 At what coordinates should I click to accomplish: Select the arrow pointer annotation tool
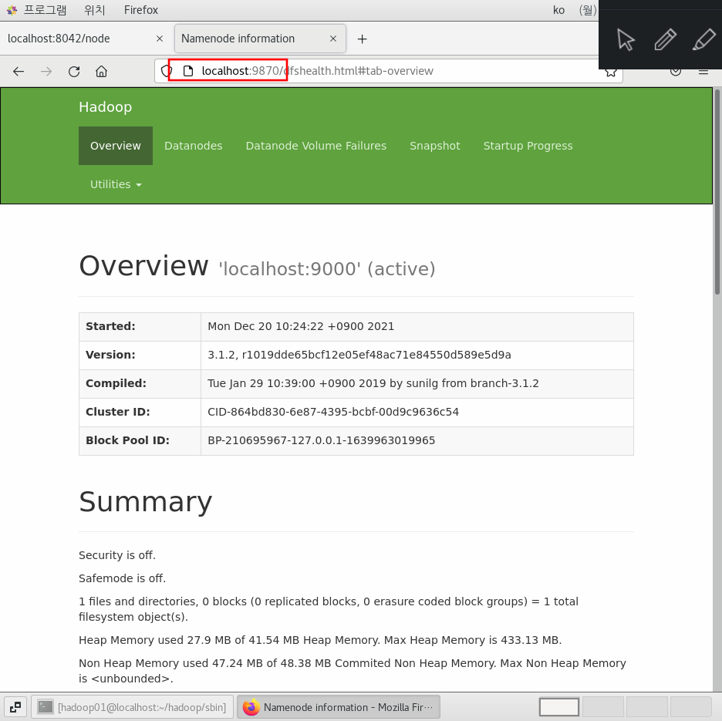click(x=626, y=39)
